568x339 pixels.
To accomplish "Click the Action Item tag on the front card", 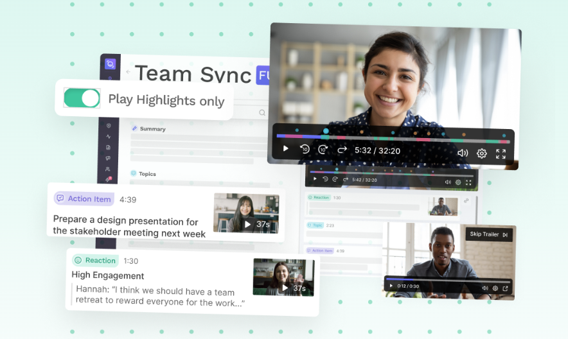I will tap(84, 198).
